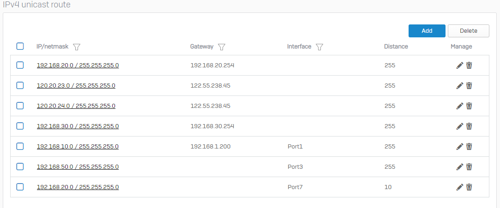Open the Interface column filter
Viewport: 500px width, 208px height.
pos(319,47)
